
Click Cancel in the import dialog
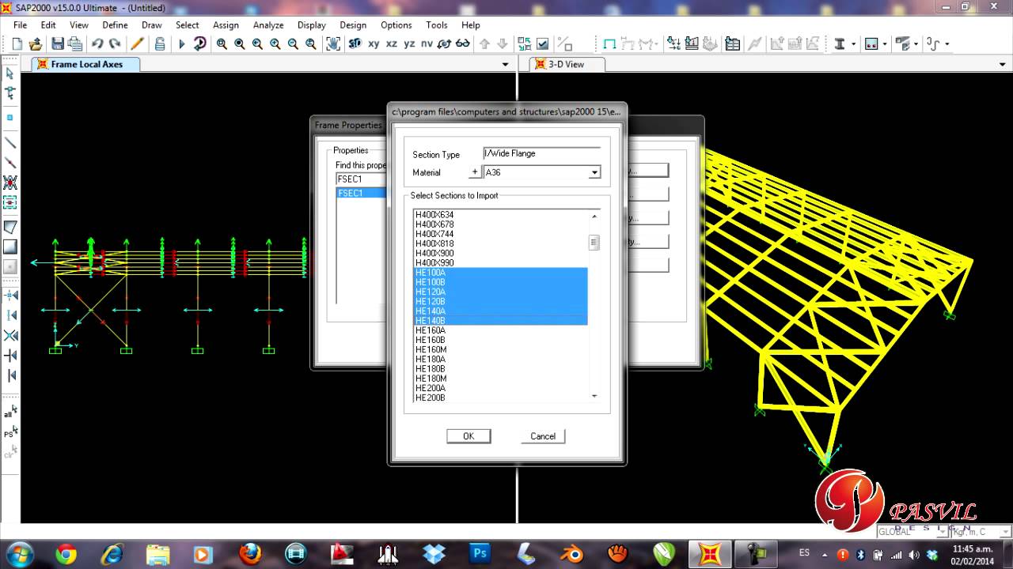point(543,436)
